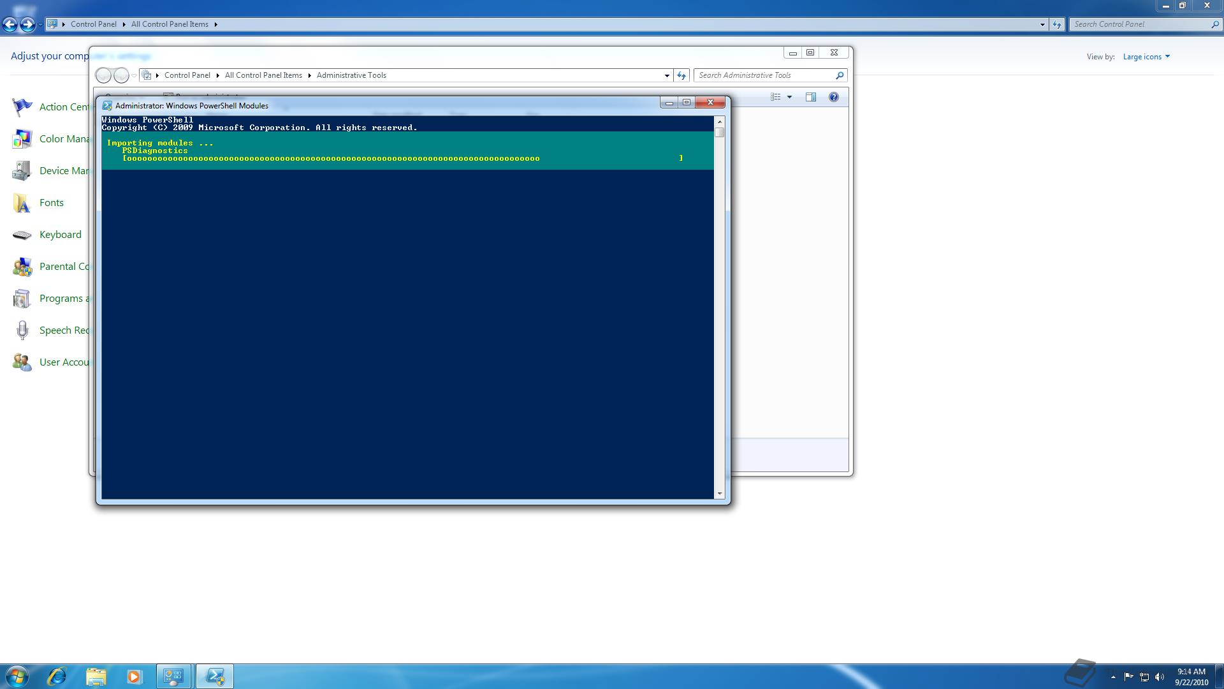Image resolution: width=1224 pixels, height=689 pixels.
Task: Open the volume speaker tray icon
Action: point(1160,677)
